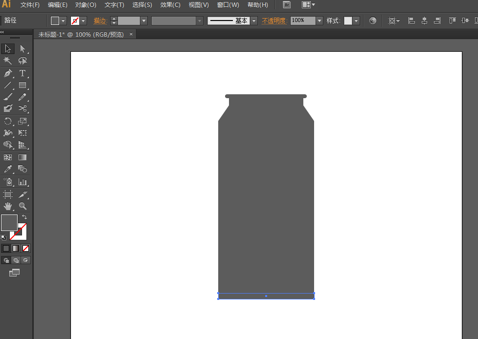The image size is (478, 339).
Task: Set paint type to Gradient
Action: pos(16,248)
